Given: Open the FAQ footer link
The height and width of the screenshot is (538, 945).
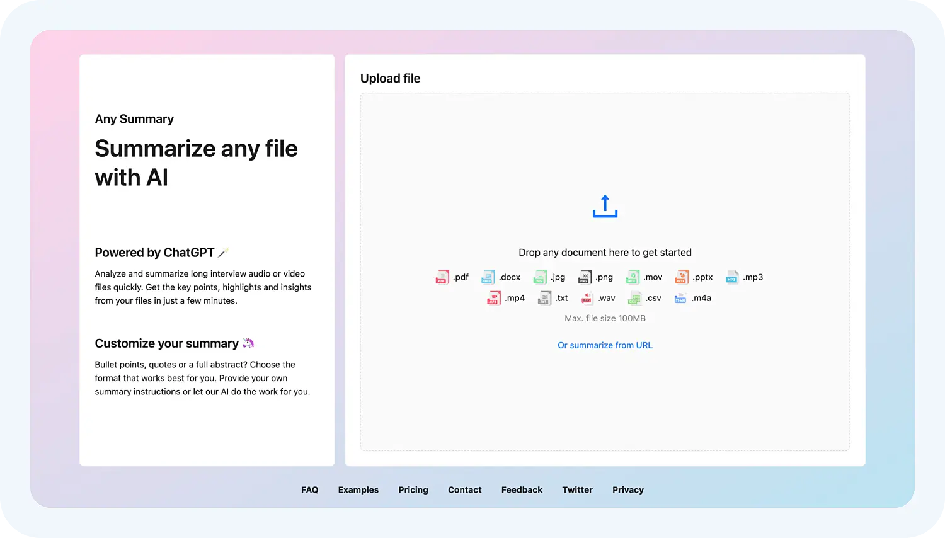Looking at the screenshot, I should pyautogui.click(x=309, y=489).
